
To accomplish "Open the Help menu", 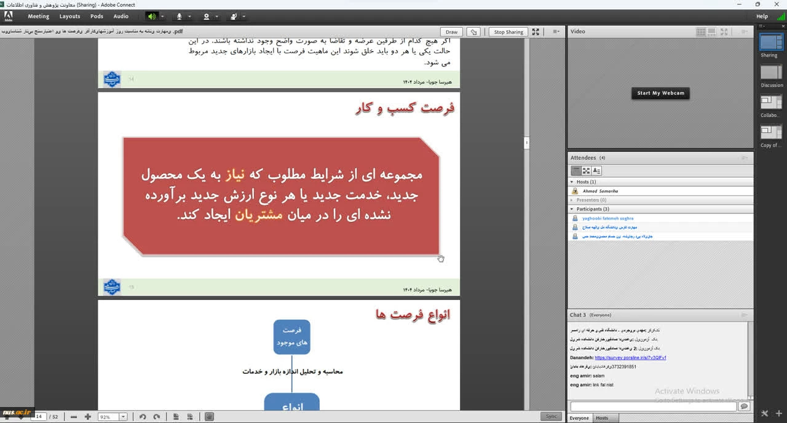I will [x=762, y=17].
